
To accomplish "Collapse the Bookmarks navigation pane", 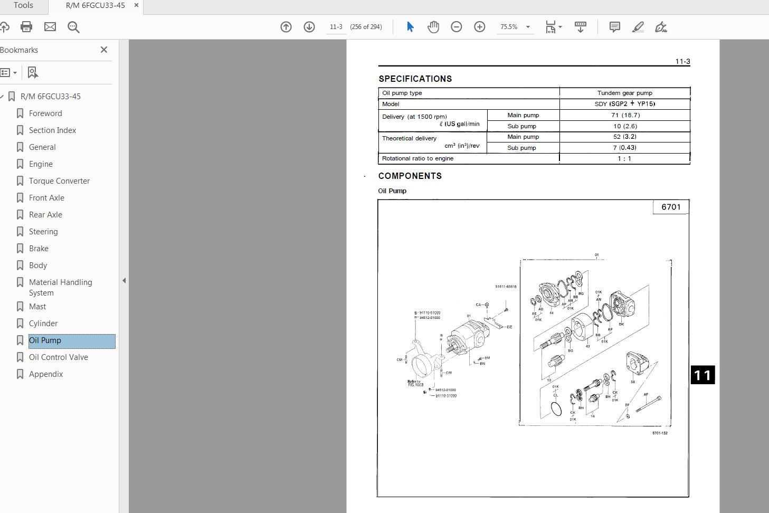I will coord(104,50).
